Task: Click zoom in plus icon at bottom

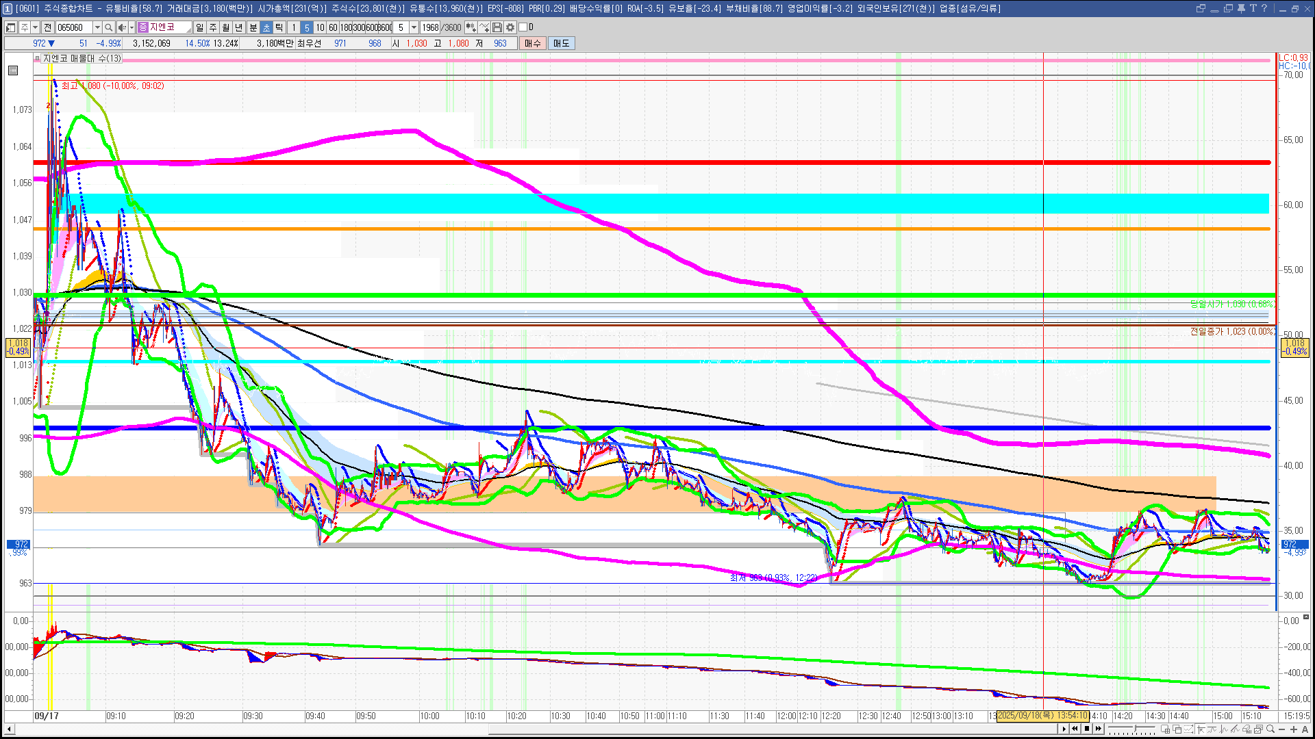Action: click(1293, 729)
